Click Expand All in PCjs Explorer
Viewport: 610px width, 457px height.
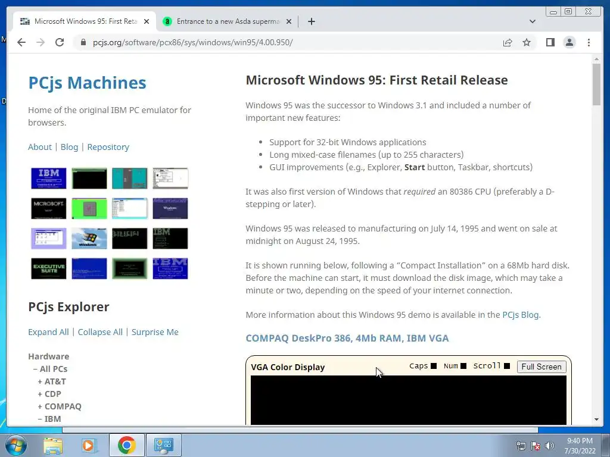point(48,332)
